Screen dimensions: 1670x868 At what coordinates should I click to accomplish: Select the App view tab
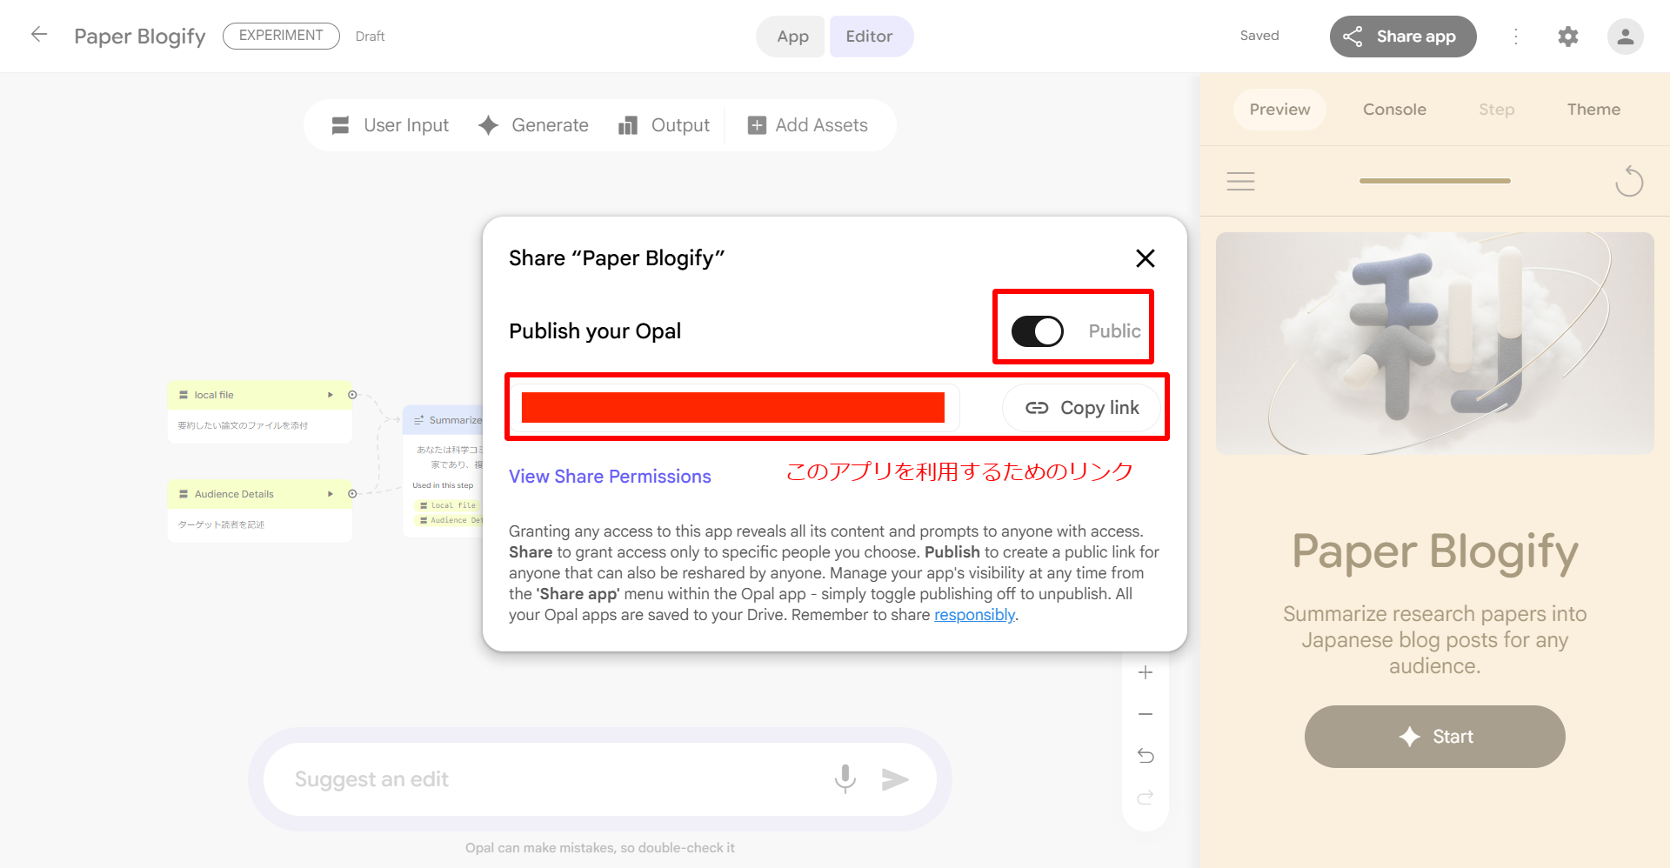click(792, 37)
